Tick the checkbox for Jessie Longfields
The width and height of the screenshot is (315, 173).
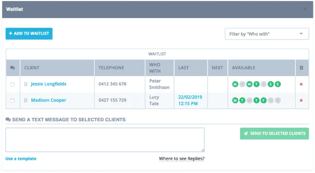point(12,84)
